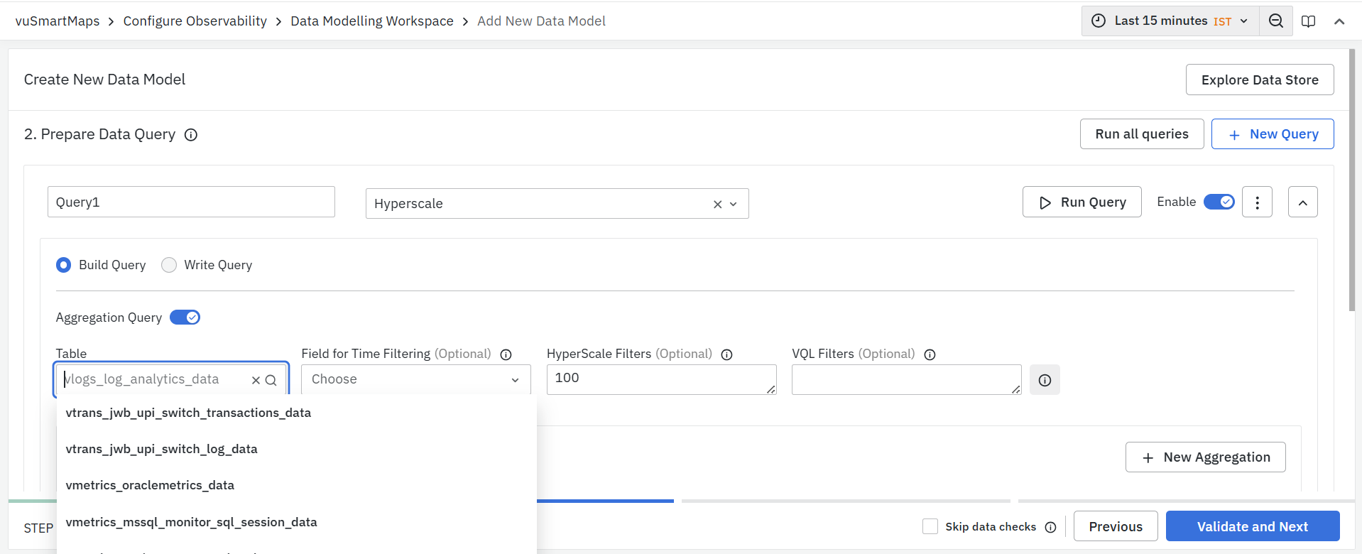Turn off the Aggregation Query toggle

click(x=185, y=317)
